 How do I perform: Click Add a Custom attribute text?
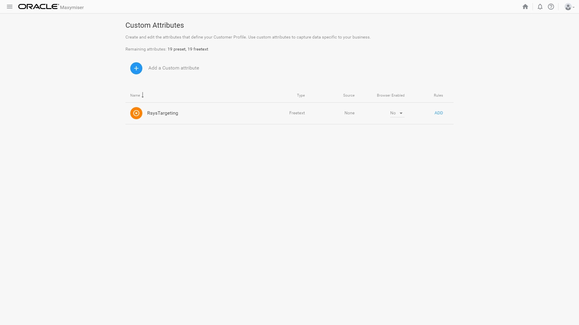[x=174, y=68]
